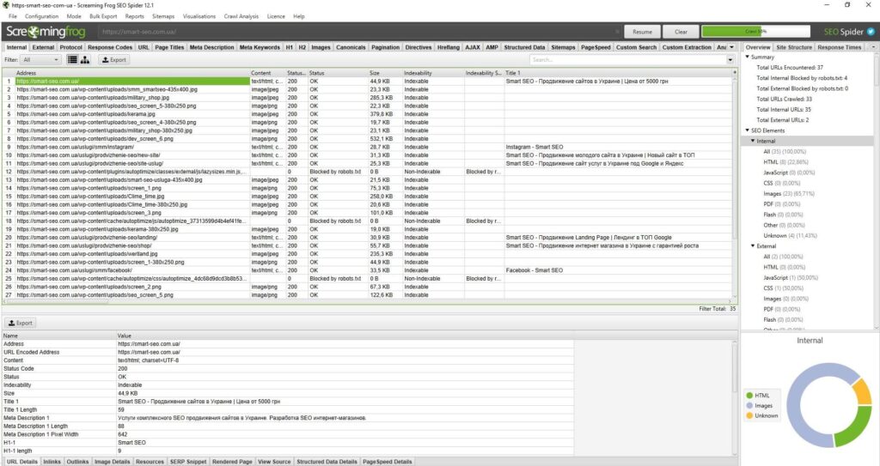Sort by the Indexability column header
Viewport: 880px width, 466px height.
(x=433, y=73)
